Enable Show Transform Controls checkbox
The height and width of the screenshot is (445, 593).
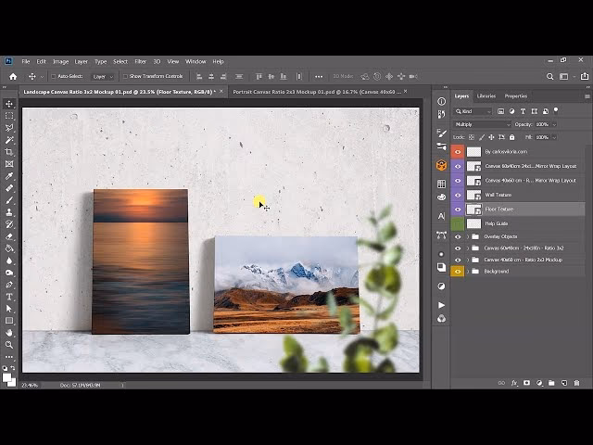[x=125, y=76]
